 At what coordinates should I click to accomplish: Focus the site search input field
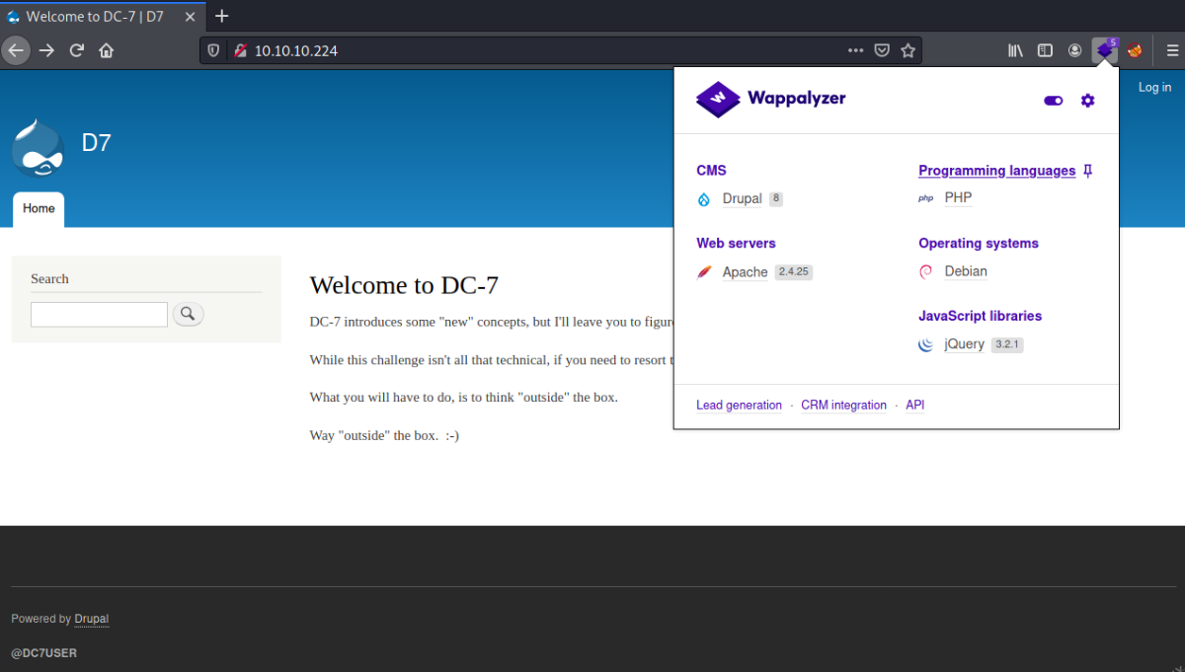(x=99, y=315)
